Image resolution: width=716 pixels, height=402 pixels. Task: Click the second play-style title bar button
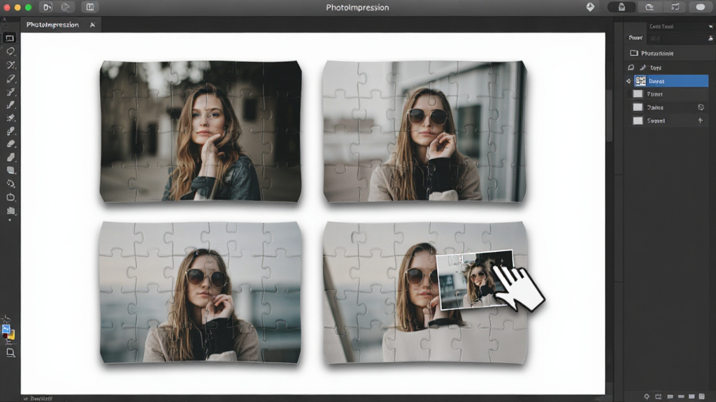[x=66, y=7]
